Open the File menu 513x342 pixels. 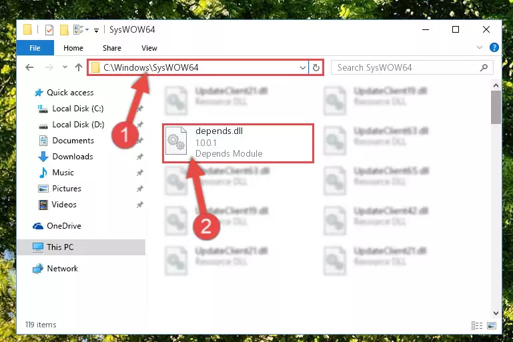35,48
